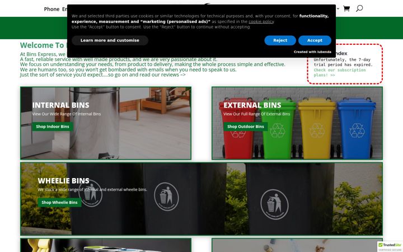The width and height of the screenshot is (403, 252).
Task: Accept cookies in the consent banner
Action: 315,40
